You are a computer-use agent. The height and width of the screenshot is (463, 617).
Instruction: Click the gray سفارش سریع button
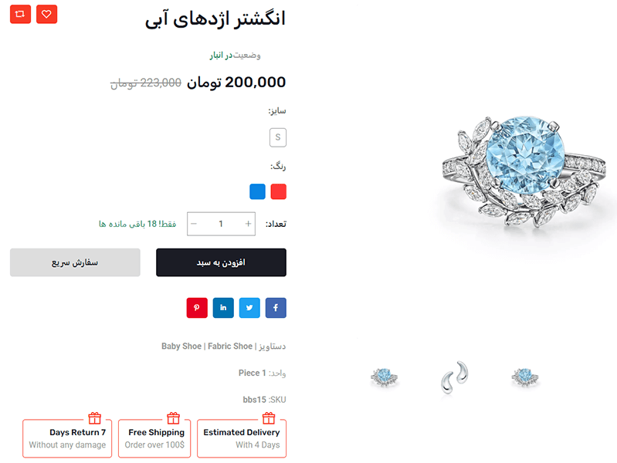(x=75, y=262)
